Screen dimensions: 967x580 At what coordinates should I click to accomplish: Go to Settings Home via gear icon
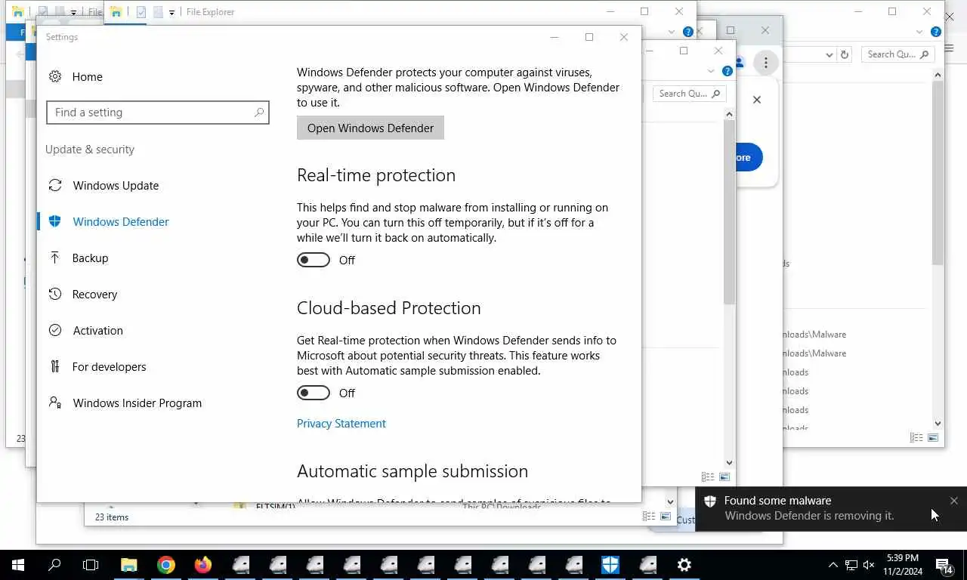(x=55, y=76)
